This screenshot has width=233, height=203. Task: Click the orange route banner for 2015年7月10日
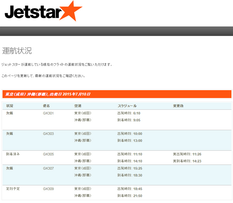pyautogui.click(x=117, y=94)
